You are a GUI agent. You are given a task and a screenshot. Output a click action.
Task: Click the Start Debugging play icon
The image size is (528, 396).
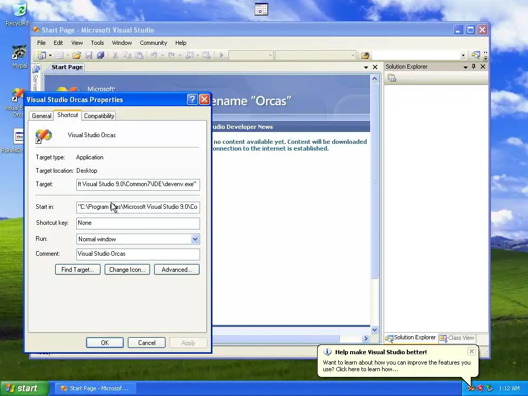(222, 55)
